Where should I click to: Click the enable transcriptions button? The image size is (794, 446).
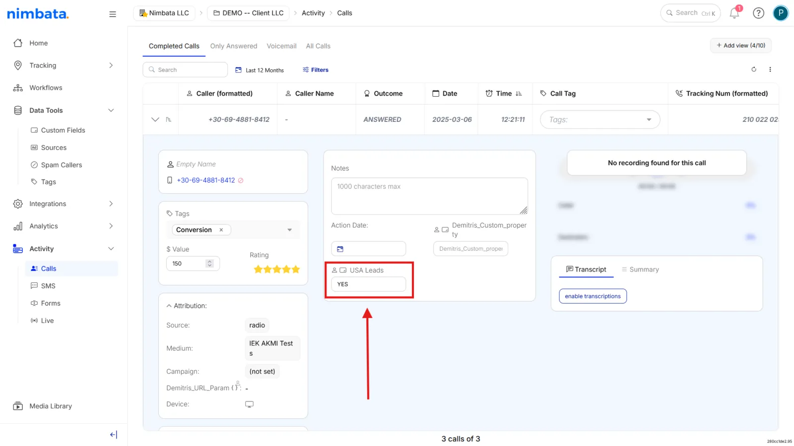[593, 296]
